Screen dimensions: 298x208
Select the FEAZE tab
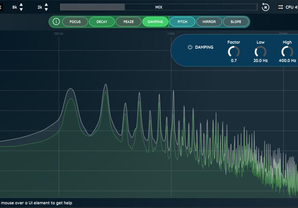(129, 22)
